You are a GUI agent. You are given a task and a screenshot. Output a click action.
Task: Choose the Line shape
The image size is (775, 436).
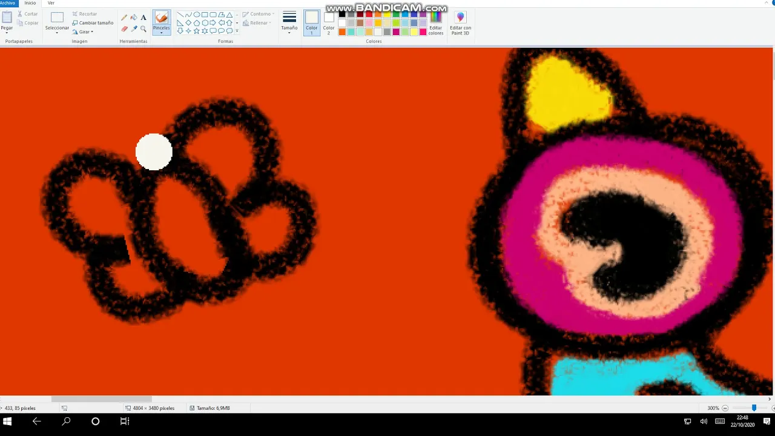[x=180, y=15]
